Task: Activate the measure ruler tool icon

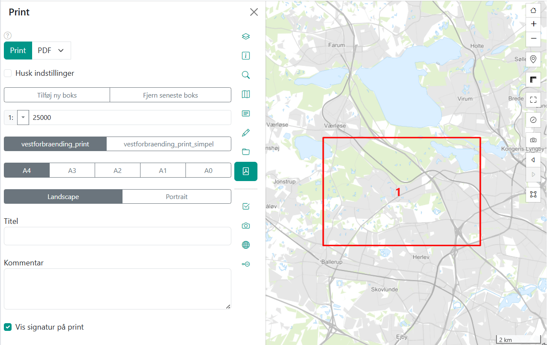Action: pyautogui.click(x=533, y=80)
